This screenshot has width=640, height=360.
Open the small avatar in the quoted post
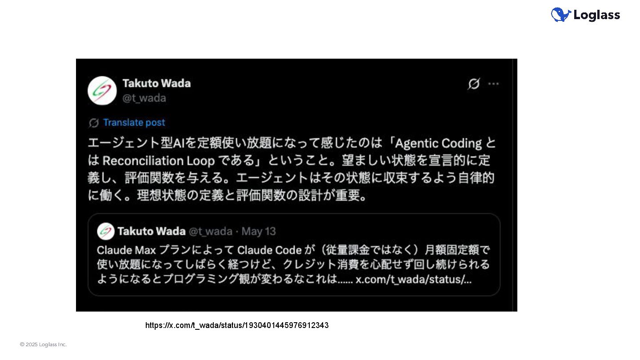click(106, 231)
